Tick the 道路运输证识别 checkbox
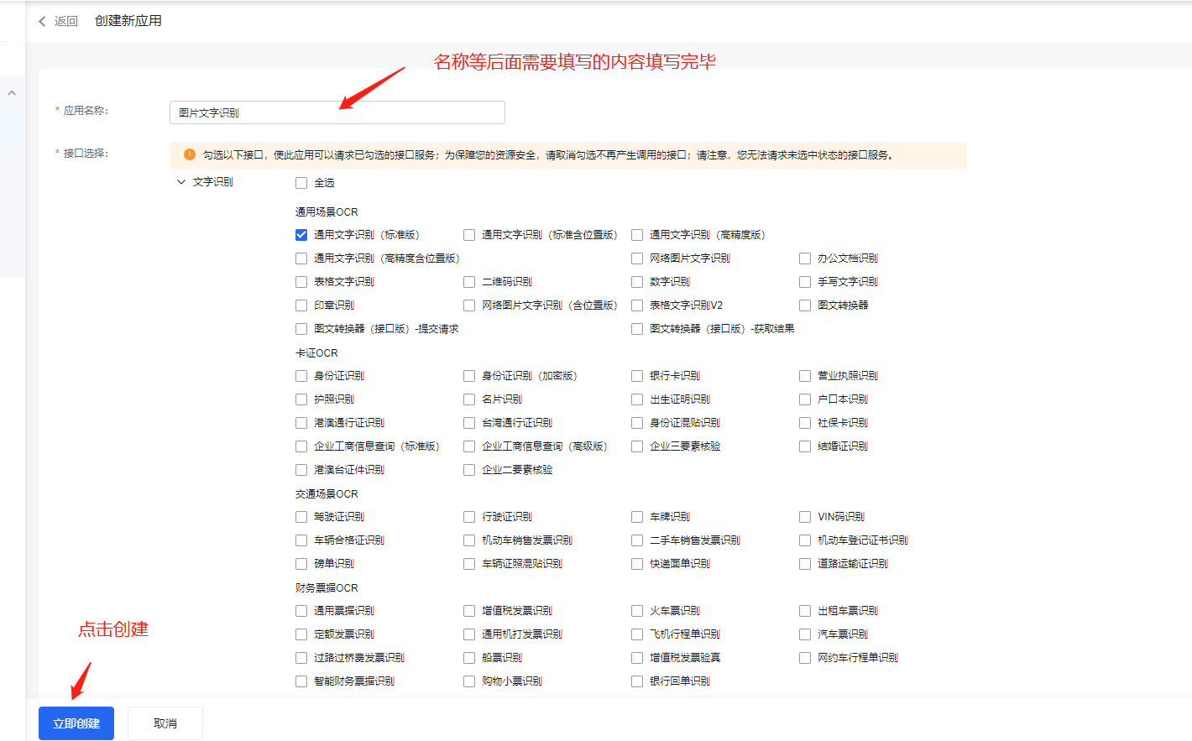Screen dimensions: 1192x741 [x=805, y=564]
